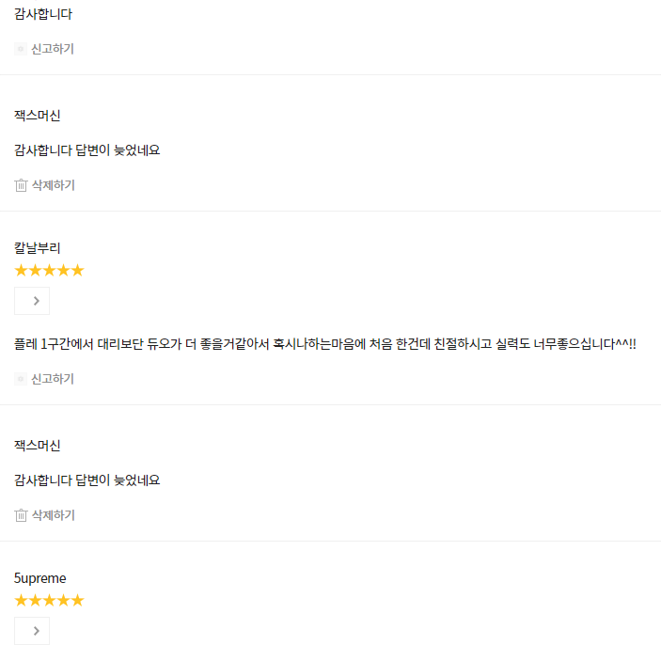The width and height of the screenshot is (661, 661).
Task: Open the 칼날부리 reviewer name
Action: (38, 248)
